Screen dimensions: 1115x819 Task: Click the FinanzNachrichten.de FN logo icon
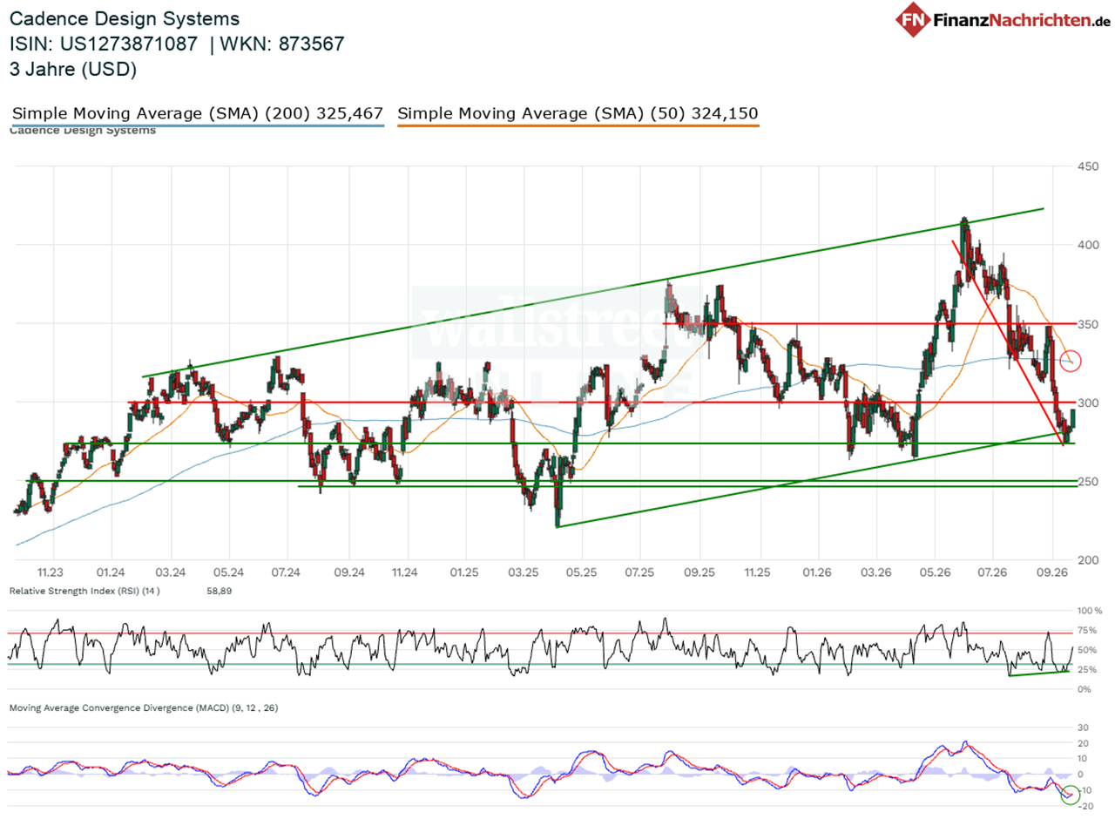click(912, 19)
